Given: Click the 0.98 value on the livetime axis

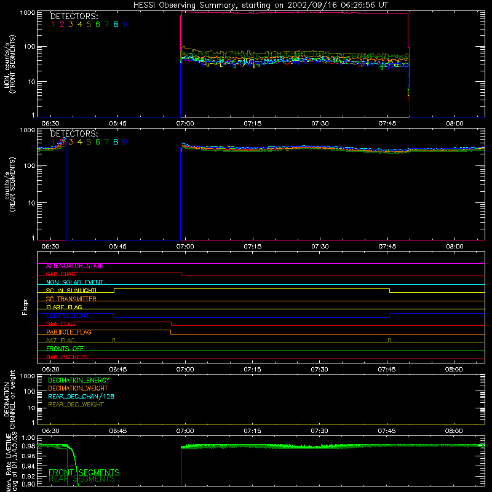Looking at the screenshot, I should (x=28, y=446).
